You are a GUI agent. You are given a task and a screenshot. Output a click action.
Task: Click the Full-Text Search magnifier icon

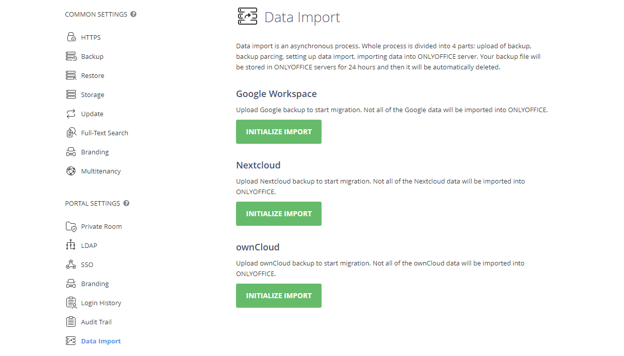(70, 132)
